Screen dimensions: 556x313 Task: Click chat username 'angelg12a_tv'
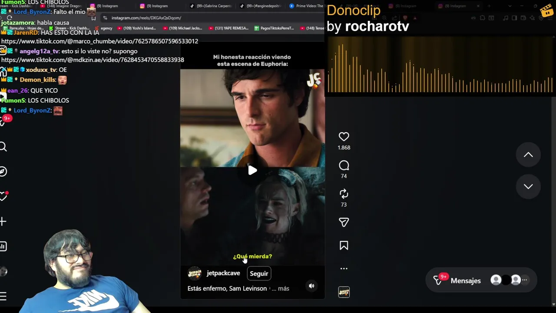pos(39,51)
